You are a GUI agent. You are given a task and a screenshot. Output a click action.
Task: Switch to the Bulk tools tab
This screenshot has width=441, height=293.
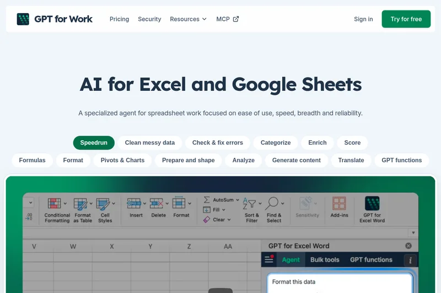tap(325, 259)
